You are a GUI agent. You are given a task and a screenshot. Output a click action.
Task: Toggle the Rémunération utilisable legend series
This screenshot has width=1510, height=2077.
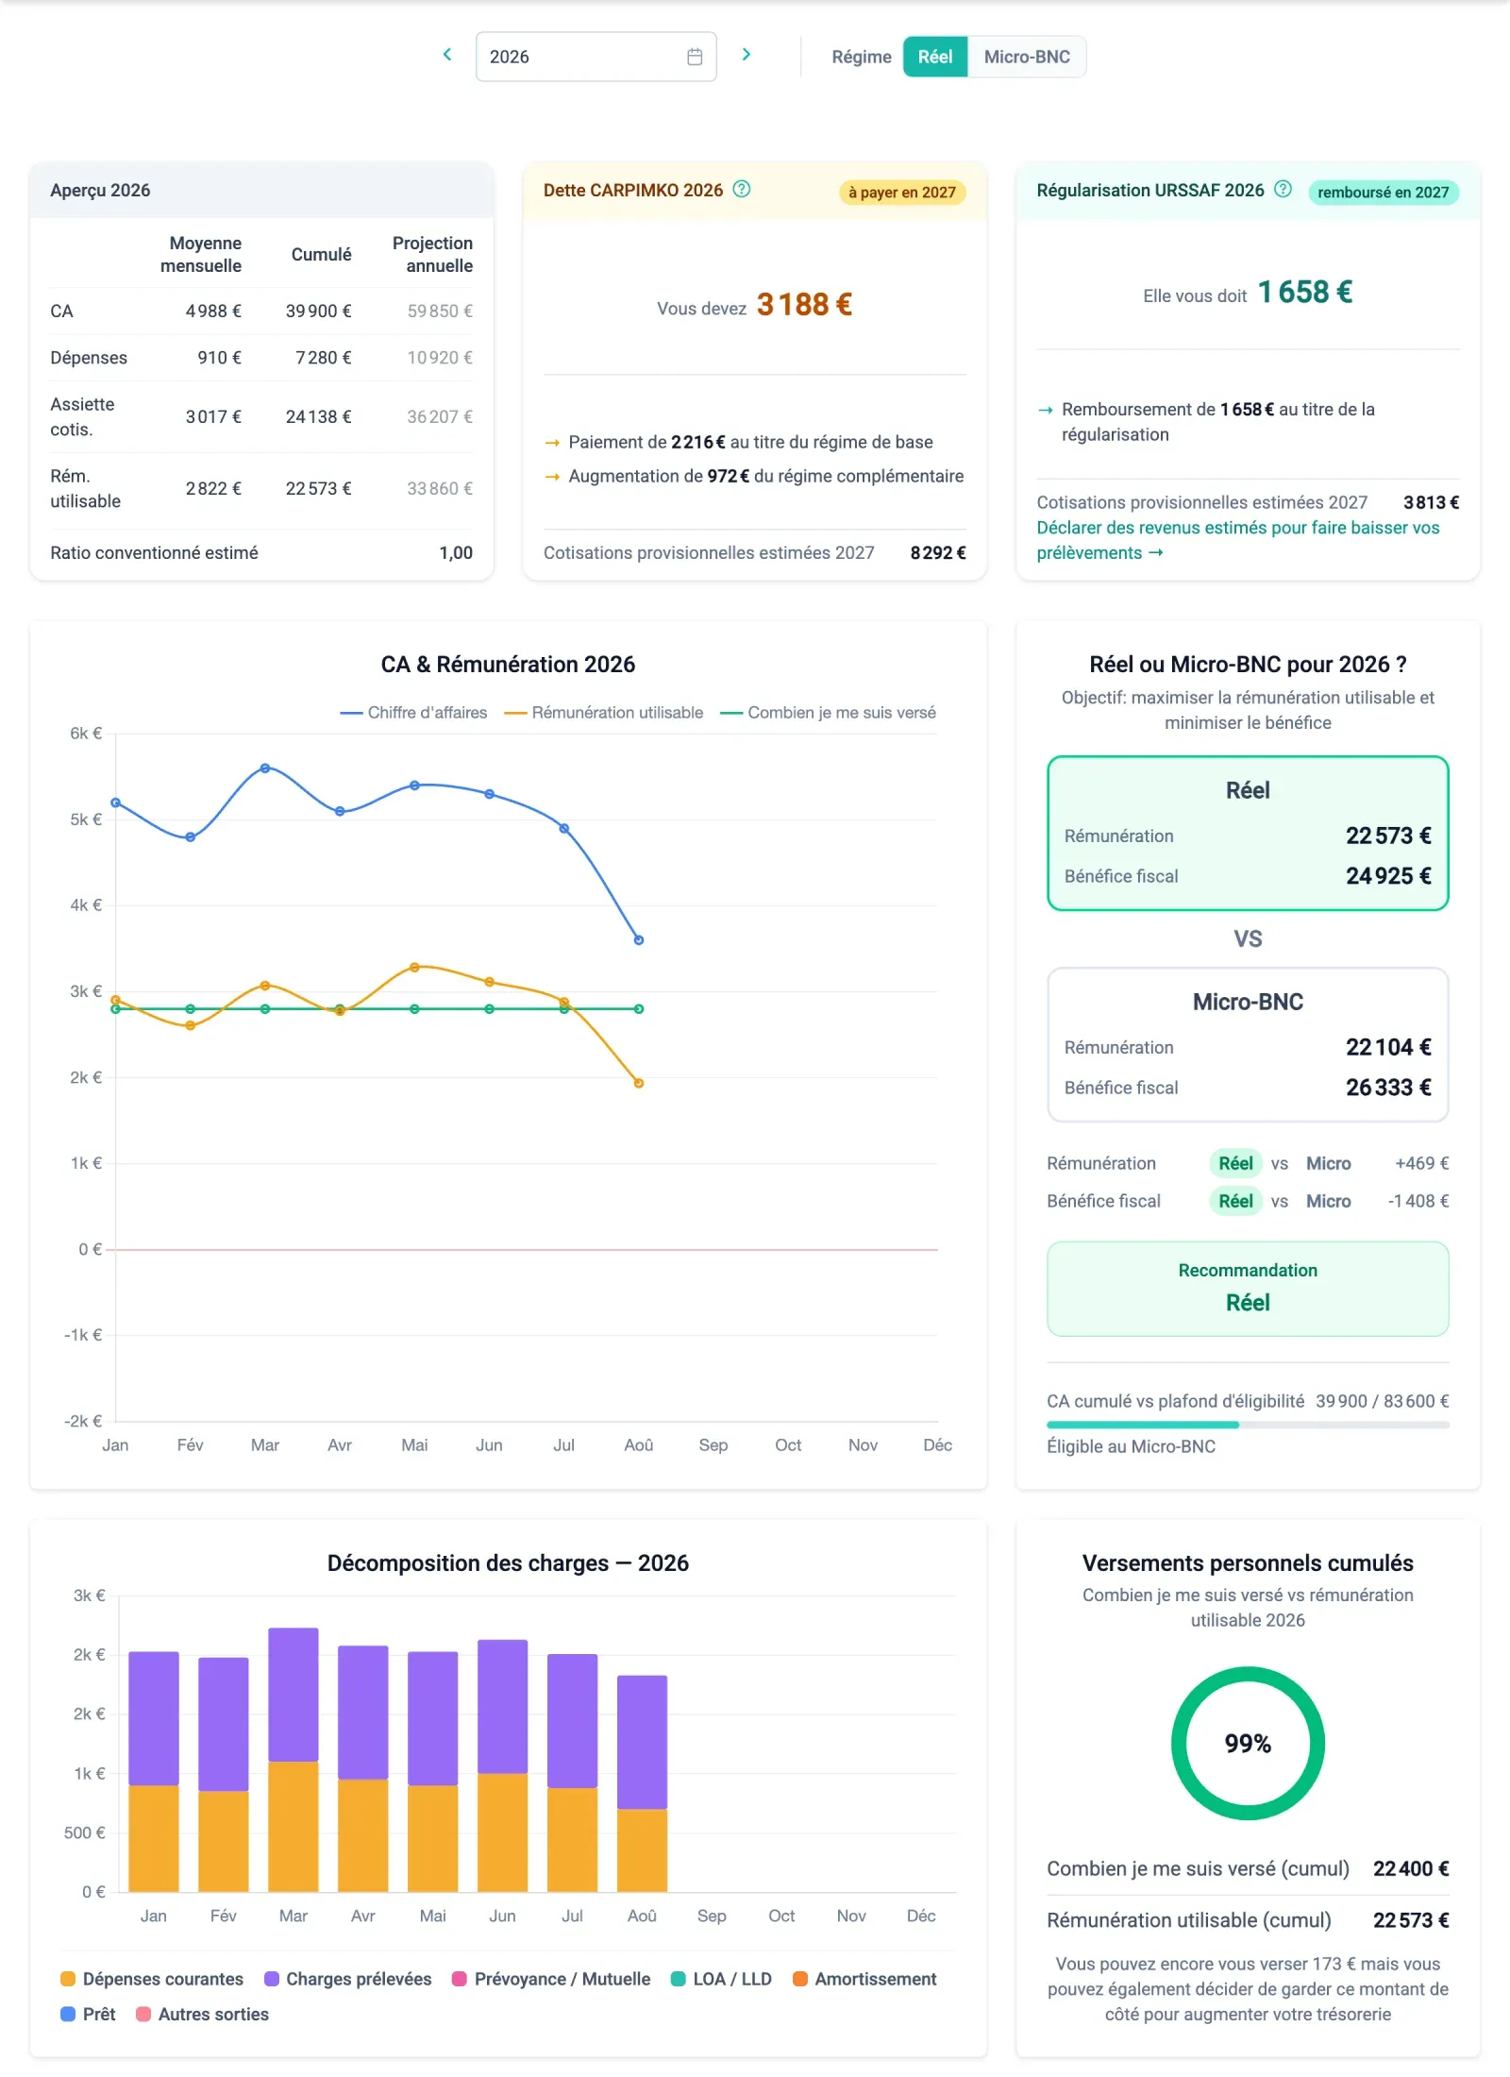point(604,713)
